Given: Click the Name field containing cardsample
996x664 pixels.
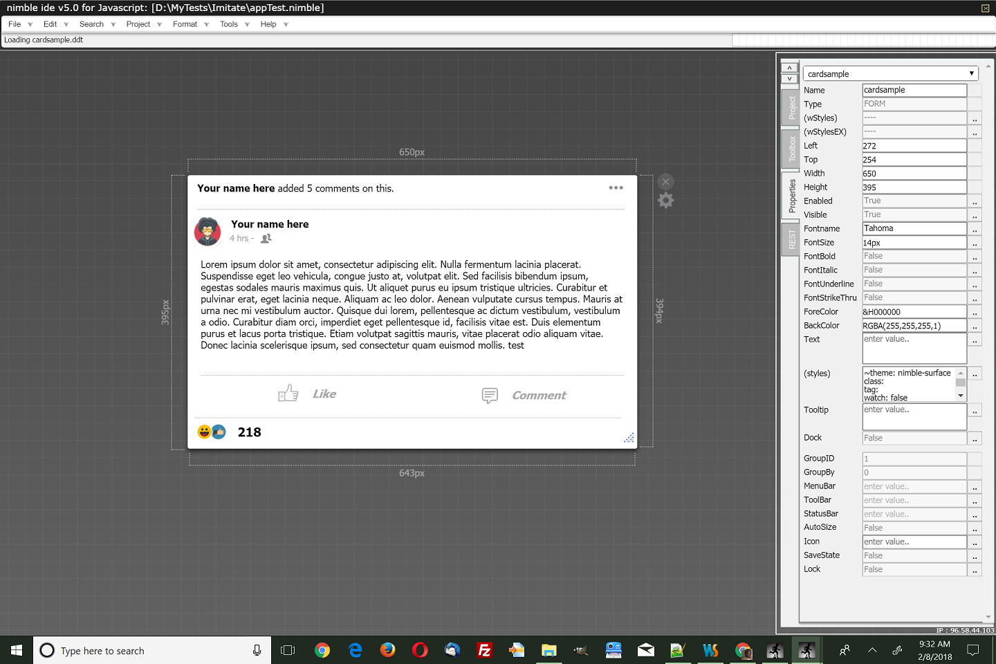Looking at the screenshot, I should coord(914,90).
